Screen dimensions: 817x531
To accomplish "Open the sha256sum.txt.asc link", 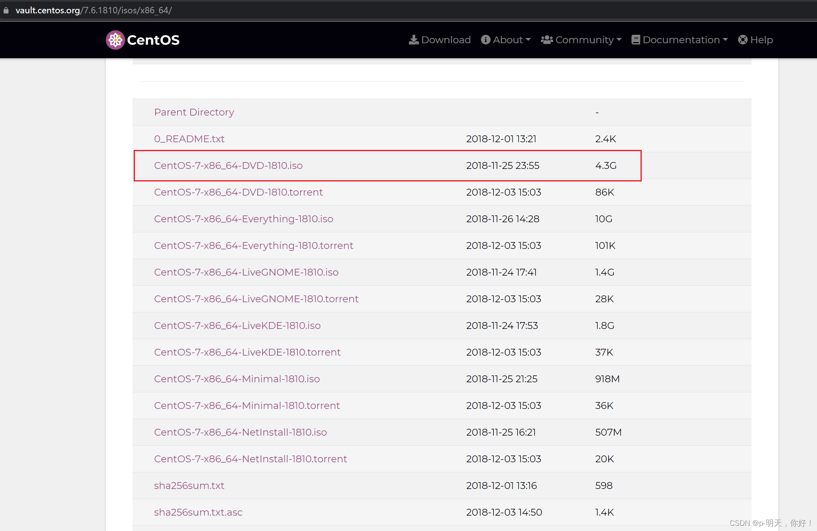I will [x=198, y=512].
